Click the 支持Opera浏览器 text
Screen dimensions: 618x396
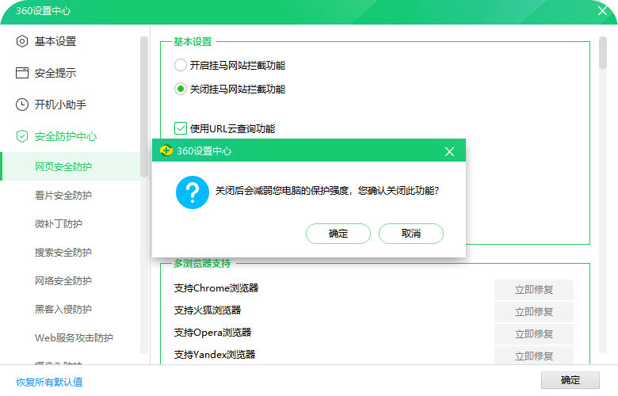pyautogui.click(x=213, y=332)
